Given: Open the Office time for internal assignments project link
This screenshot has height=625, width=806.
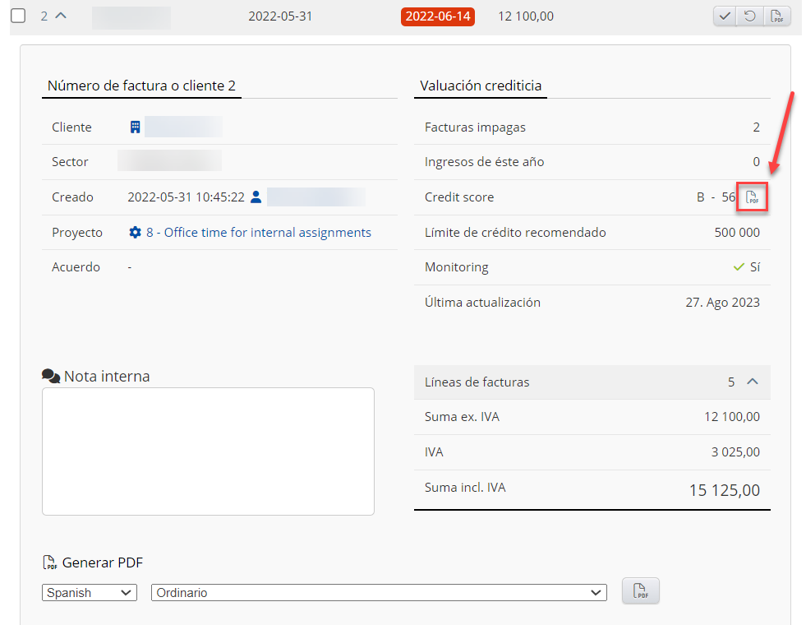Looking at the screenshot, I should pos(258,233).
